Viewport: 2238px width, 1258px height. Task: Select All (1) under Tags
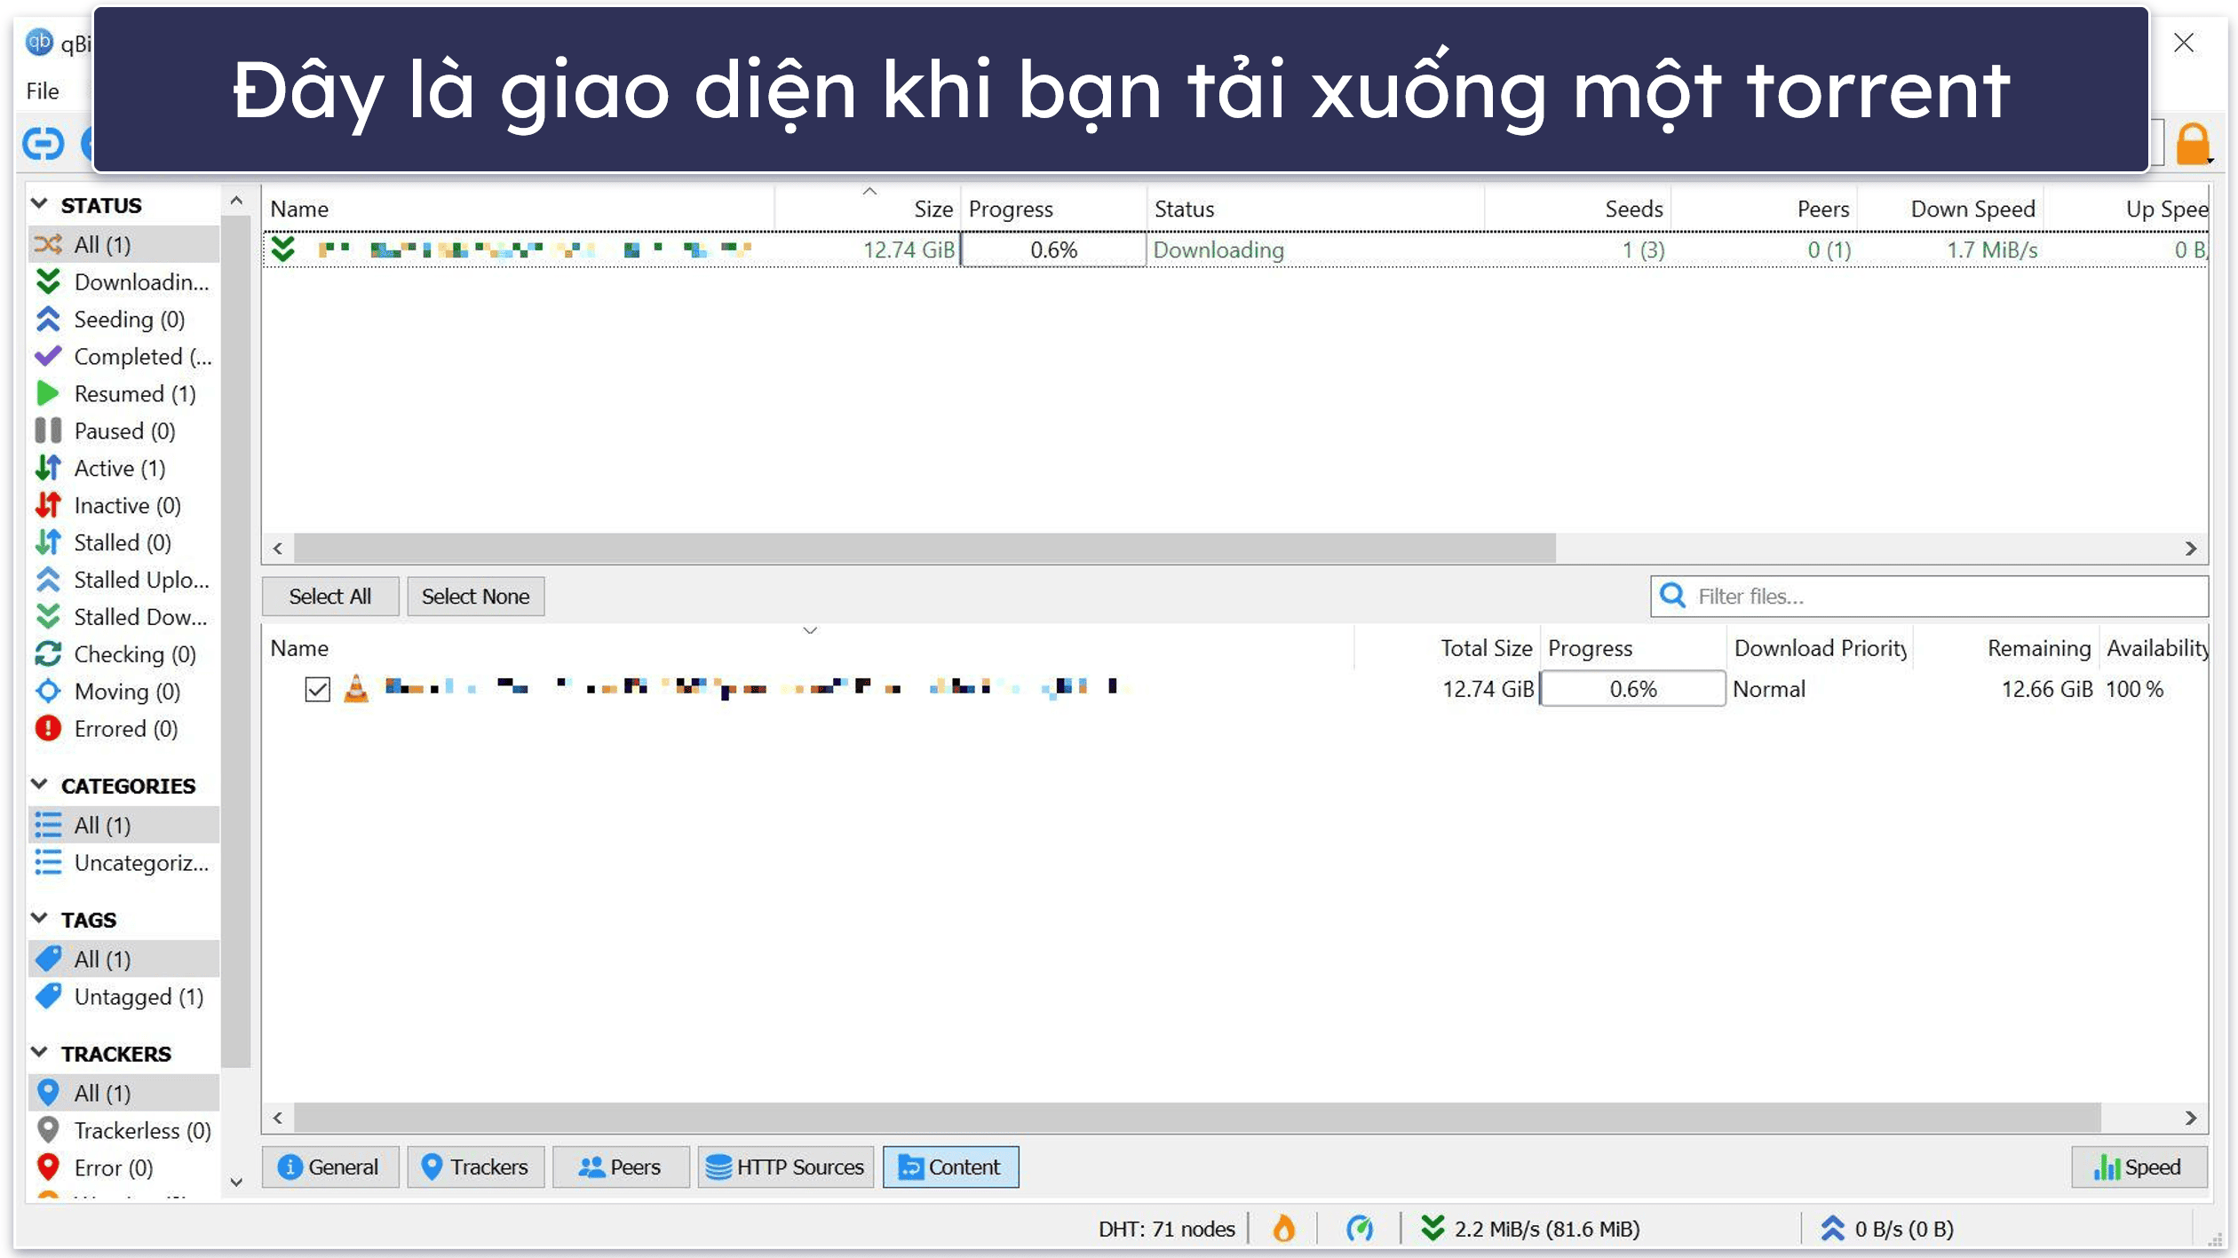point(123,959)
